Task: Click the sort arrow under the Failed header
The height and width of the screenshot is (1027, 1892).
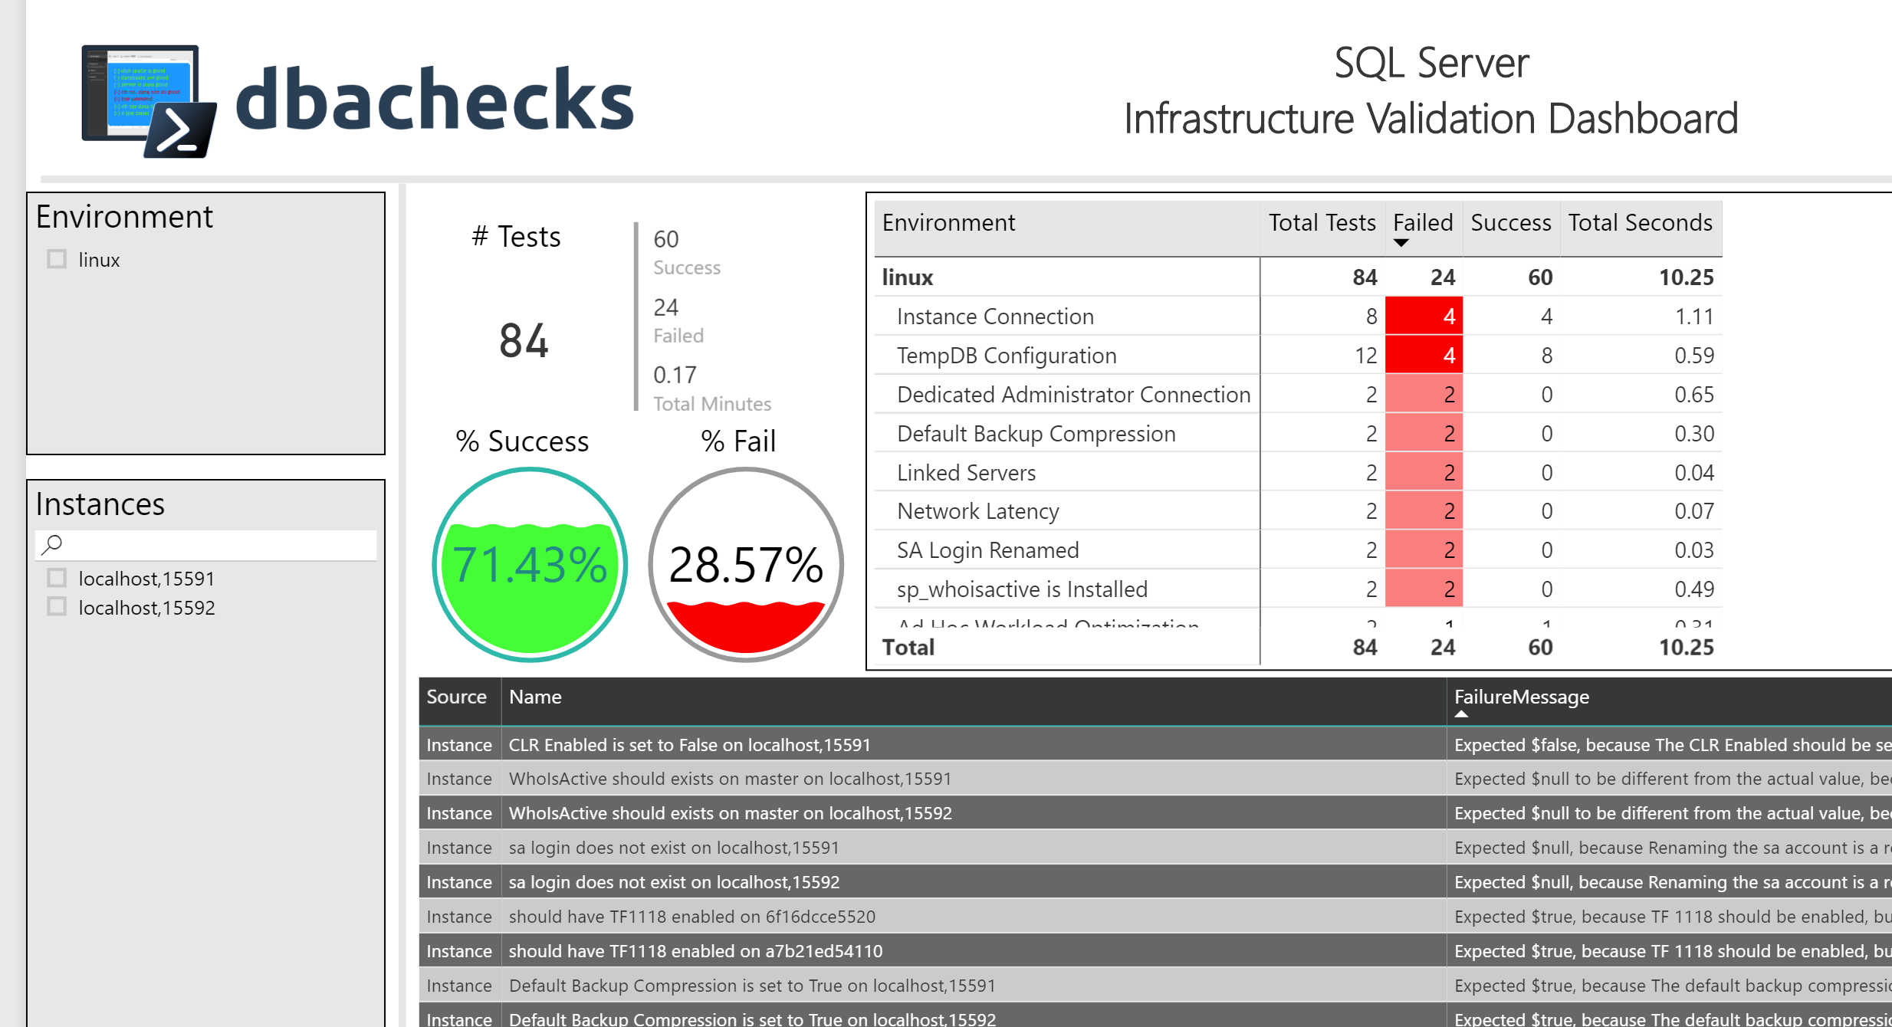Action: 1402,242
